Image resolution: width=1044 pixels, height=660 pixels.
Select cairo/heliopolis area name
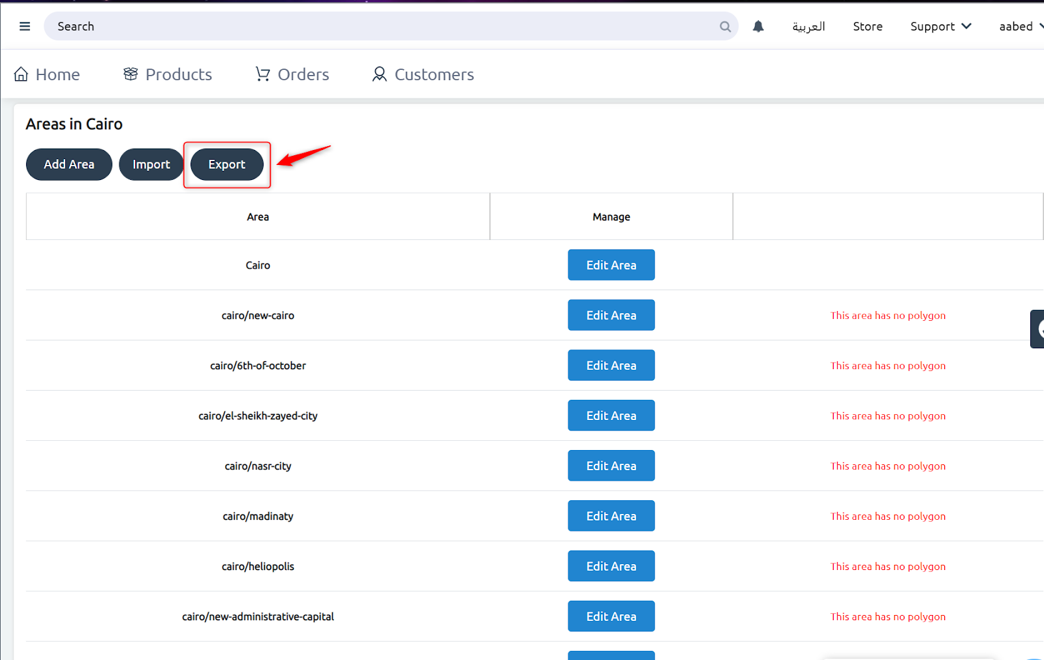click(258, 567)
